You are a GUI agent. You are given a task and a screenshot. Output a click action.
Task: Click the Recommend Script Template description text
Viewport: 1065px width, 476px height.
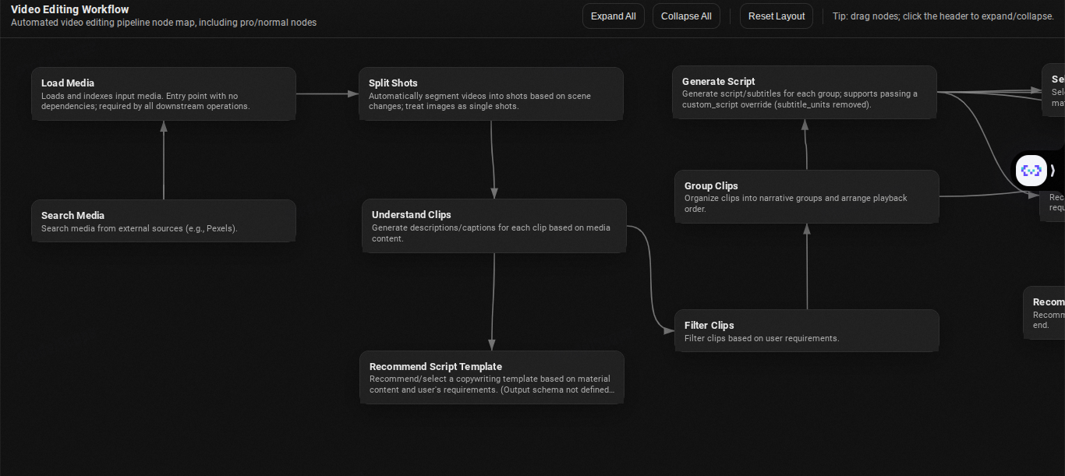point(492,384)
